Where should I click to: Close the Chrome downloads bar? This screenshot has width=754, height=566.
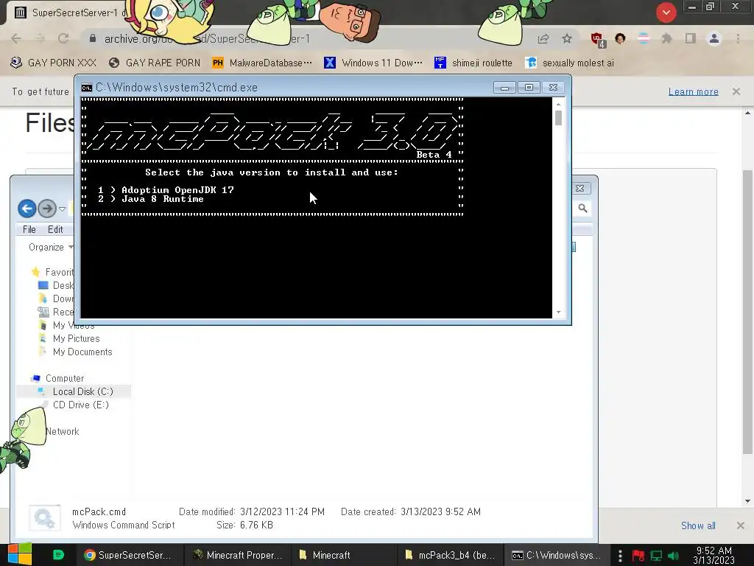tap(741, 525)
